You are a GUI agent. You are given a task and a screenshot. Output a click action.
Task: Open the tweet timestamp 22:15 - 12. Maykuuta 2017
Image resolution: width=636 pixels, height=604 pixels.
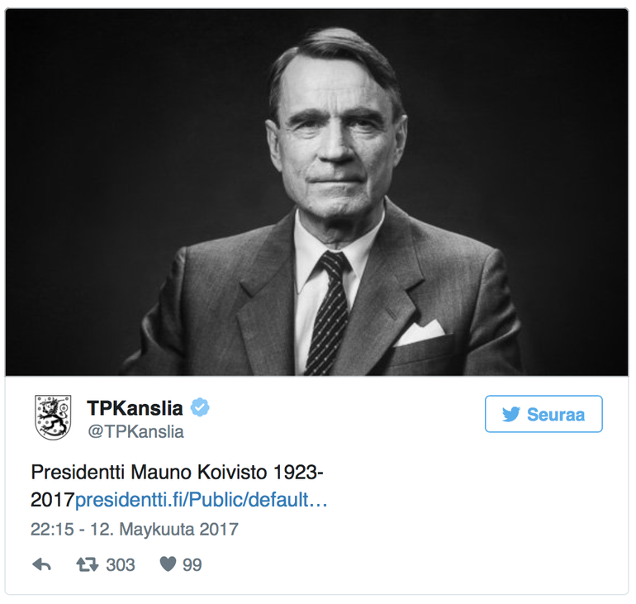tap(135, 530)
